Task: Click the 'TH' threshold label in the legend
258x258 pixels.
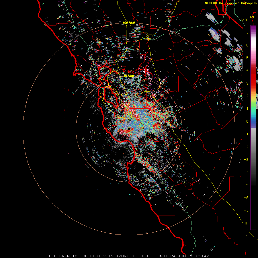Action: tap(246, 223)
